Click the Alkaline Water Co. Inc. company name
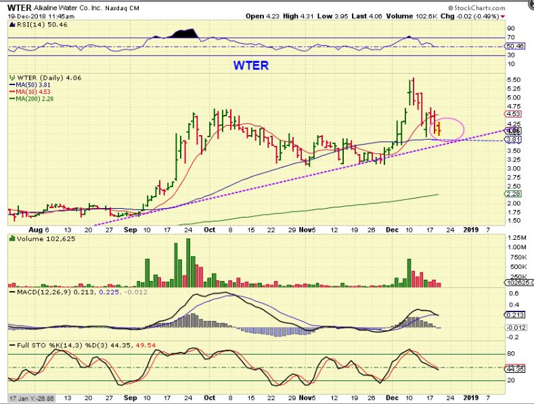The width and height of the screenshot is (534, 404). (68, 8)
